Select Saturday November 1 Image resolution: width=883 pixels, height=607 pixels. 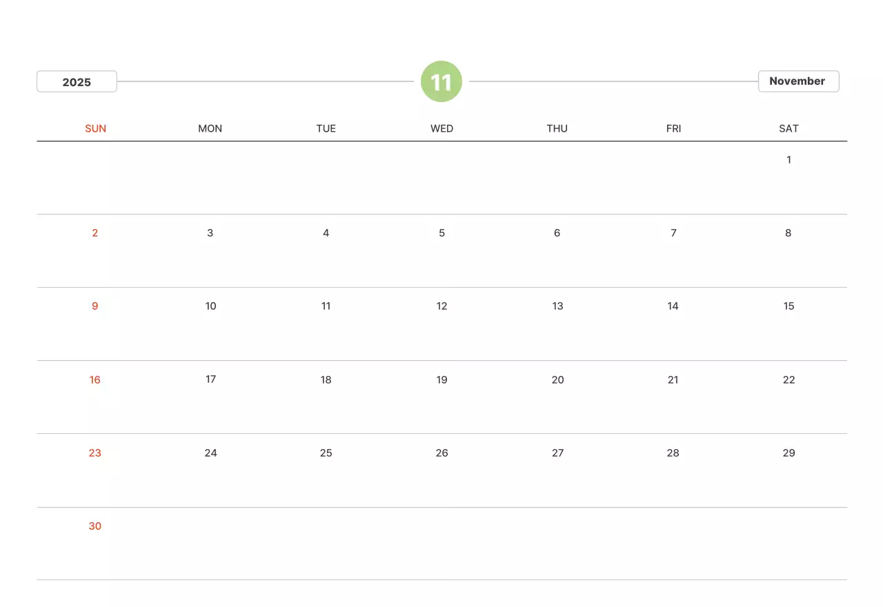pos(788,160)
